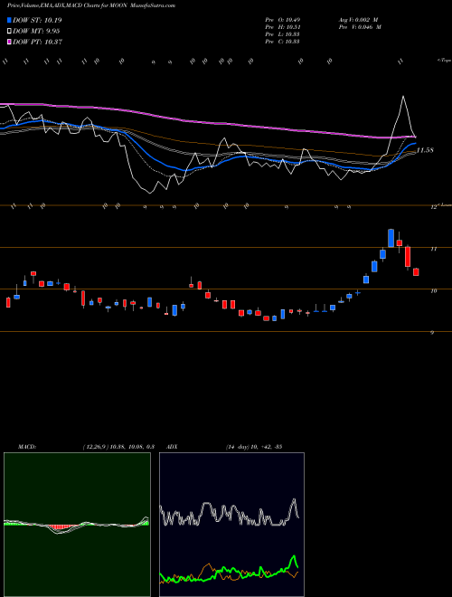Click the blue DOW ST legend swatch
The image size is (452, 597).
point(9,20)
